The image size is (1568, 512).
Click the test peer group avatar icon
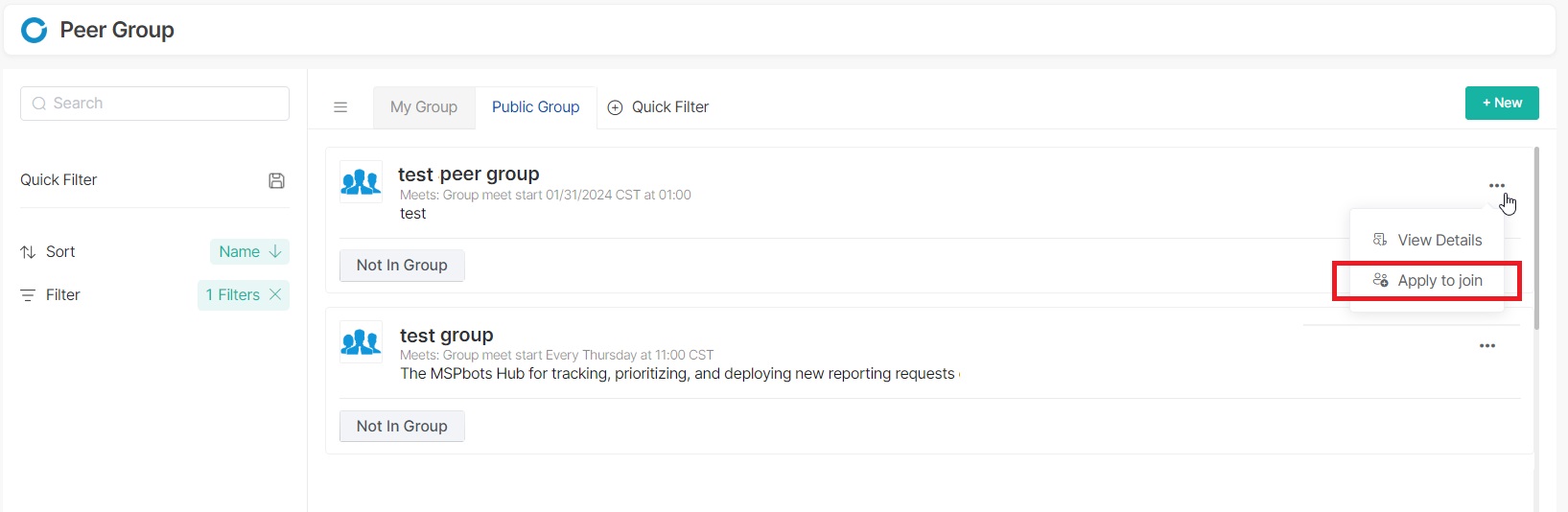click(362, 181)
